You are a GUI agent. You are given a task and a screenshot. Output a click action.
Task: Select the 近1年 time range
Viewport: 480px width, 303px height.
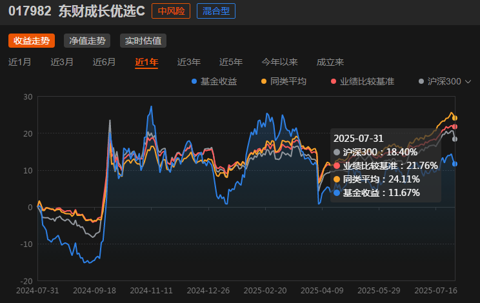[x=146, y=62]
